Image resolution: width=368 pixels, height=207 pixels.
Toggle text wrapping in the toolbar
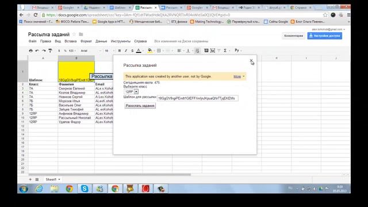[x=197, y=51]
